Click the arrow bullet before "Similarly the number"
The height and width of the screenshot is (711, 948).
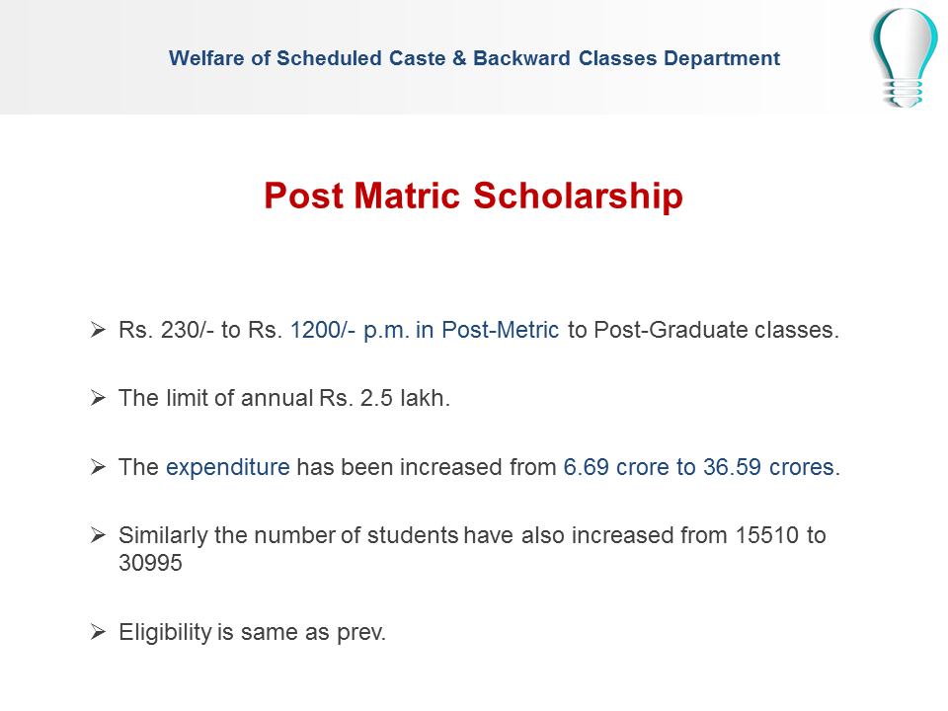(x=98, y=535)
